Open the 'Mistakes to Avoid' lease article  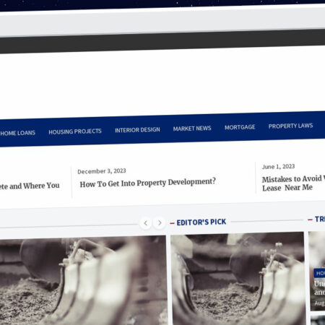pos(293,183)
